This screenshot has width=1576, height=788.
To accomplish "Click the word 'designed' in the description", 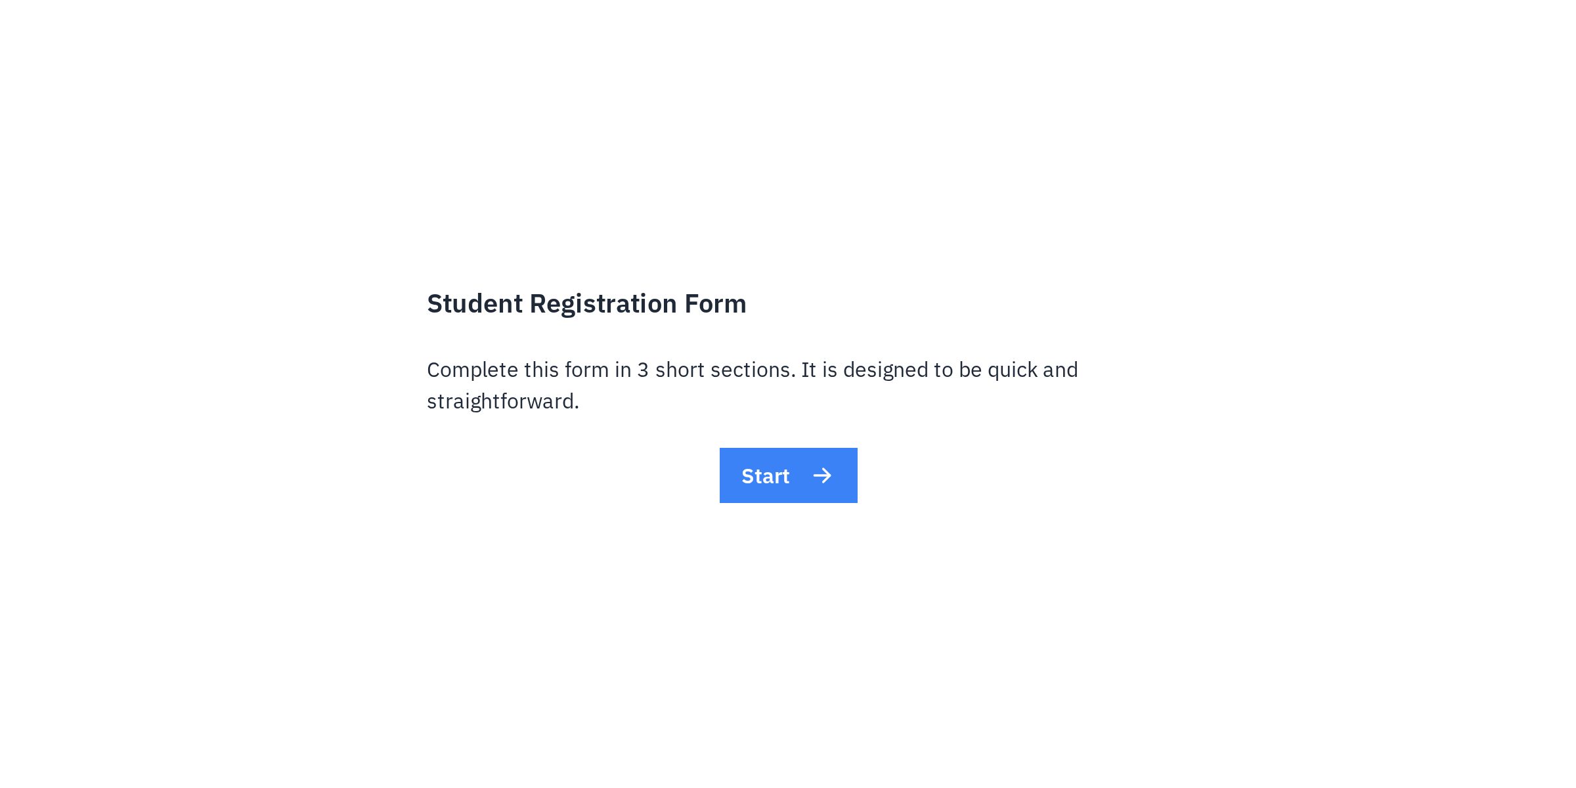I will click(886, 370).
